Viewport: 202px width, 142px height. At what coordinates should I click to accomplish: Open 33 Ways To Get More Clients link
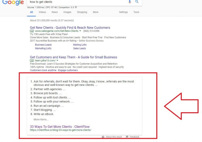point(60,127)
